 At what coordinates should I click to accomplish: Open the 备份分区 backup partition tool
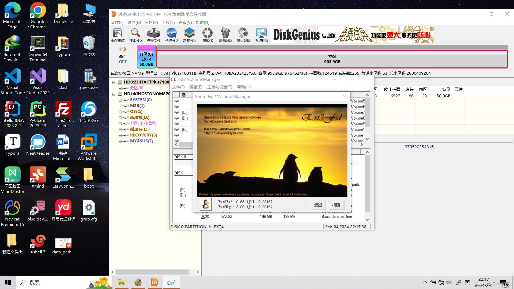point(244,35)
